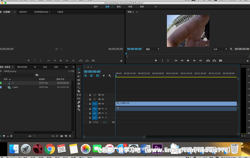Image resolution: width=250 pixels, height=158 pixels.
Task: Toggle Snap magnet in timeline
Action: [x=92, y=76]
